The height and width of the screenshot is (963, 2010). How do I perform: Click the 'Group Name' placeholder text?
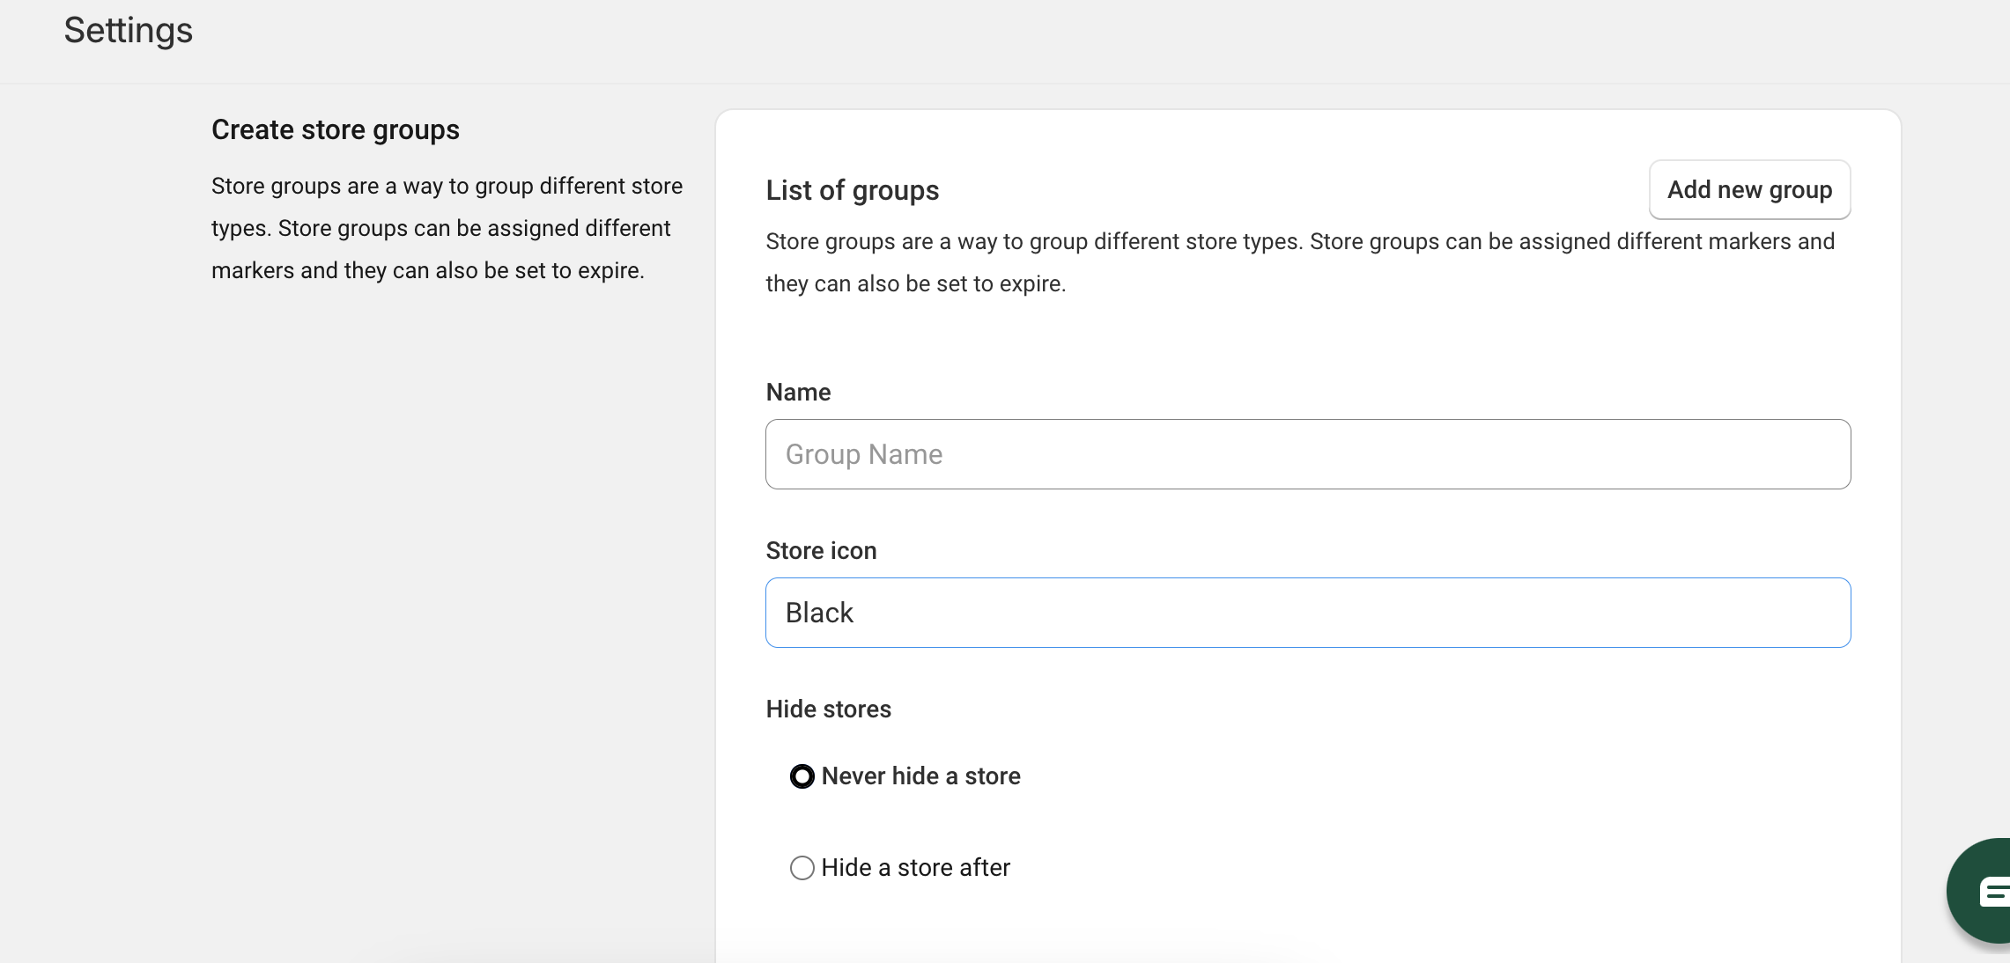coord(863,454)
